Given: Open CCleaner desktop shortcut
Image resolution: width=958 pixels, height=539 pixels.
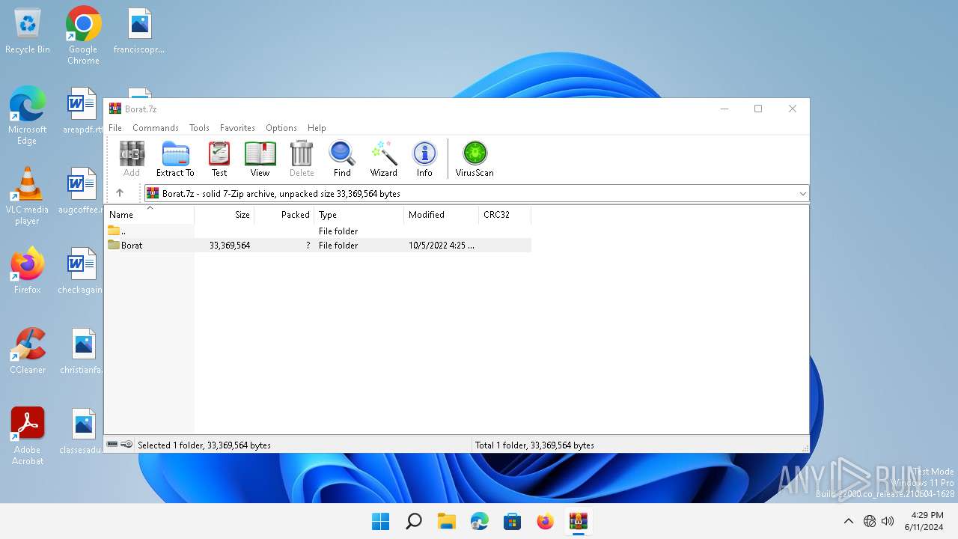Looking at the screenshot, I should coord(28,351).
